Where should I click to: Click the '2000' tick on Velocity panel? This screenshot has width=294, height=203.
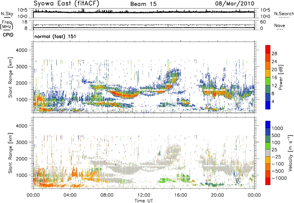tap(21, 159)
